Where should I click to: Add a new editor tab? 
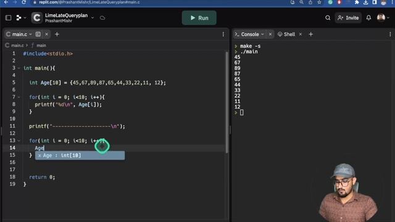click(57, 35)
